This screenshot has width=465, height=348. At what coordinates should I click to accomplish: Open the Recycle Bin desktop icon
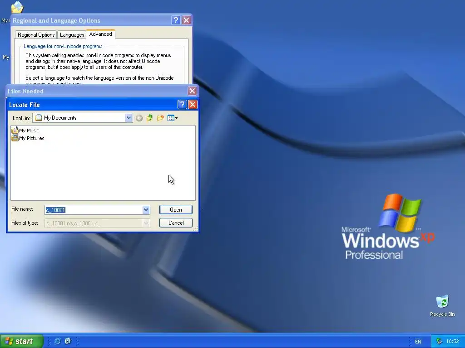tap(442, 306)
